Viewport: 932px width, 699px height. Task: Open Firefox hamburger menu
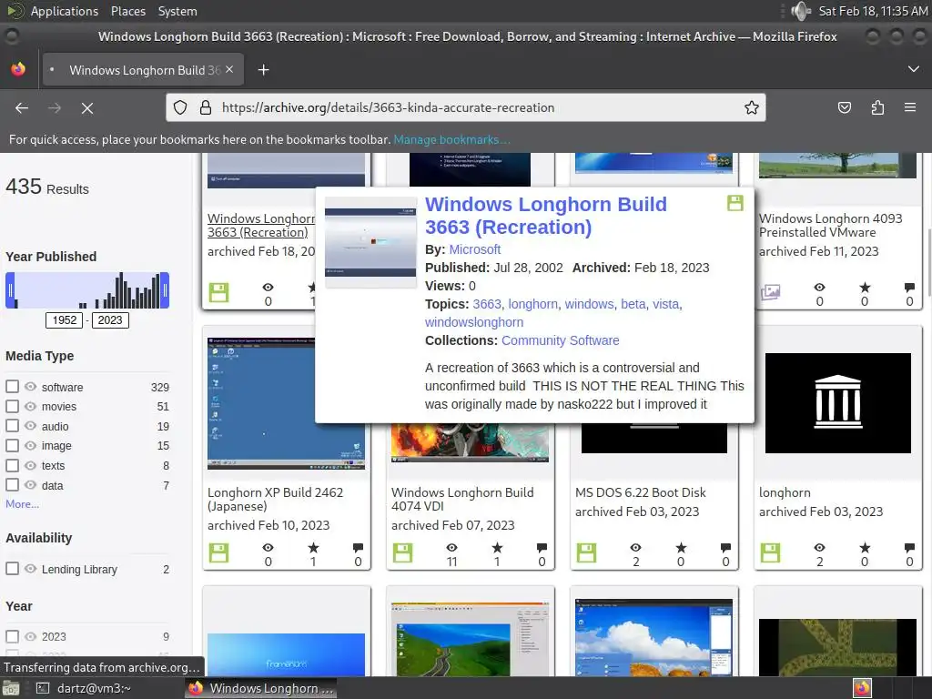pos(910,107)
